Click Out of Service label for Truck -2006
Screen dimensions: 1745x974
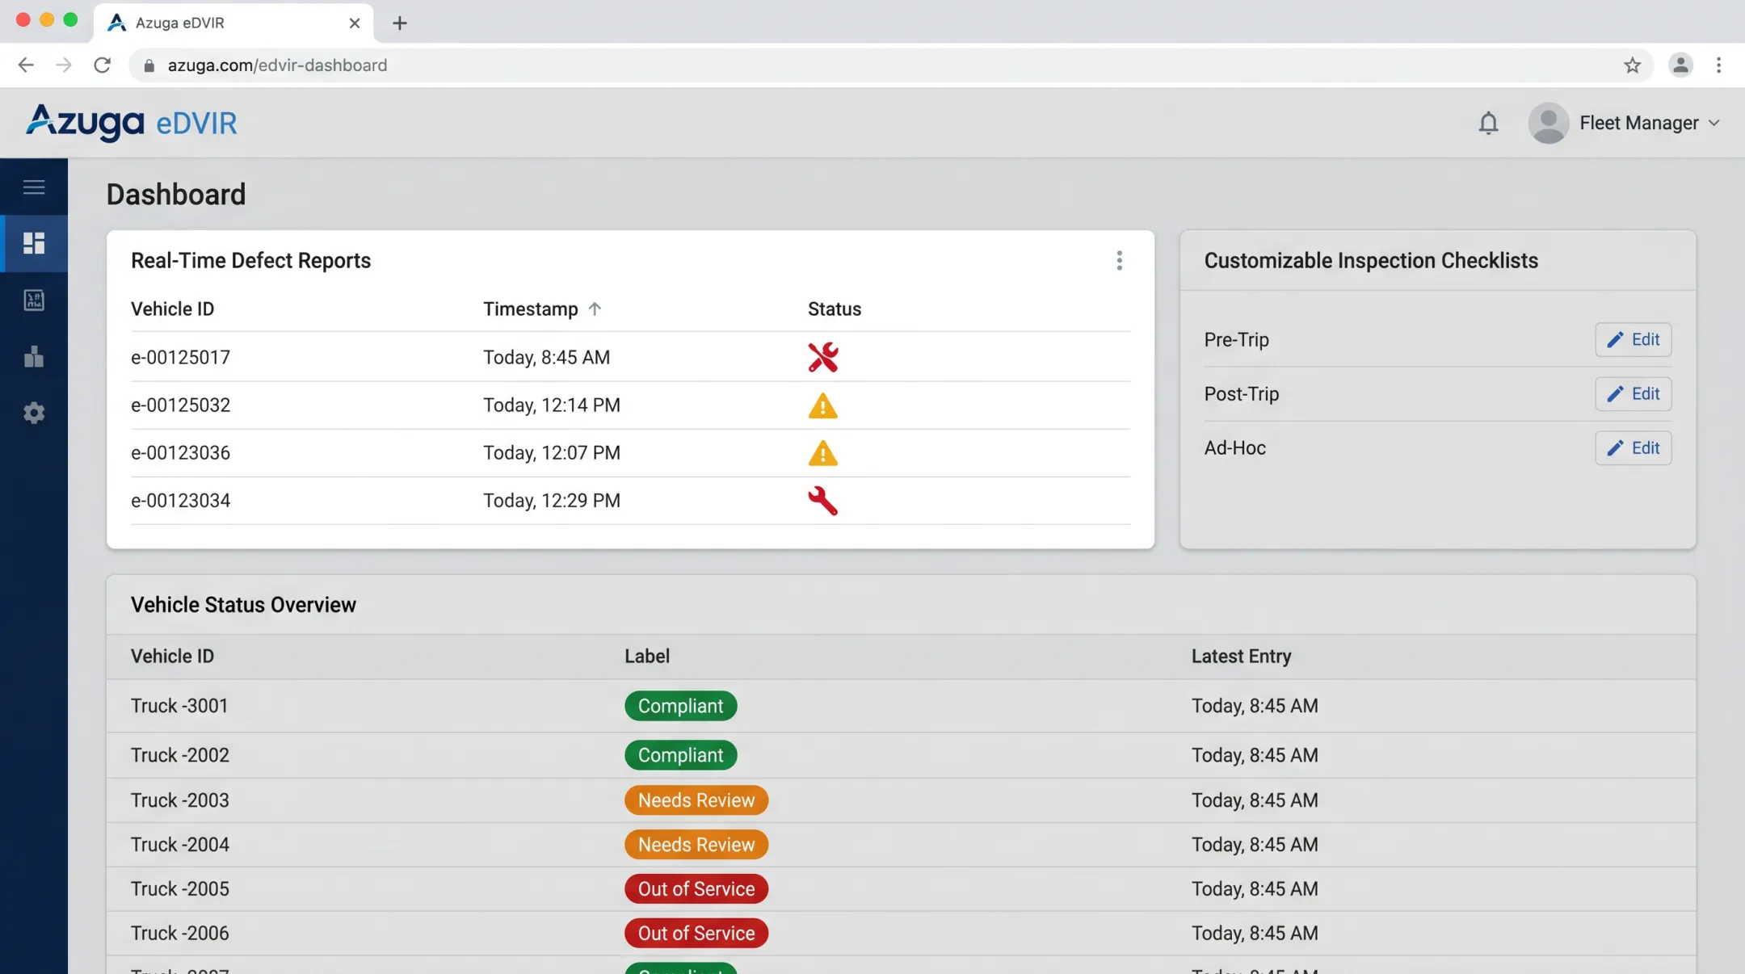(x=696, y=934)
